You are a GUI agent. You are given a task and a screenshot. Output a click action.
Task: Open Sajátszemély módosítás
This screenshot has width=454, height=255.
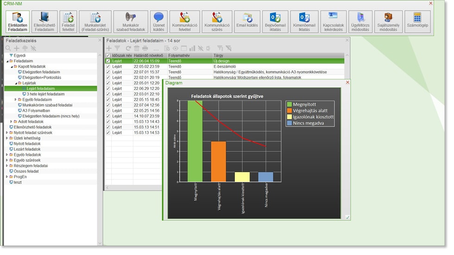(388, 22)
